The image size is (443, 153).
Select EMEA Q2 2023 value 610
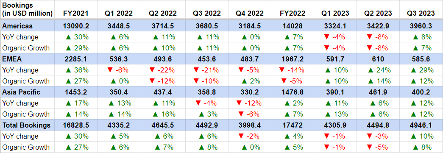coord(378,59)
